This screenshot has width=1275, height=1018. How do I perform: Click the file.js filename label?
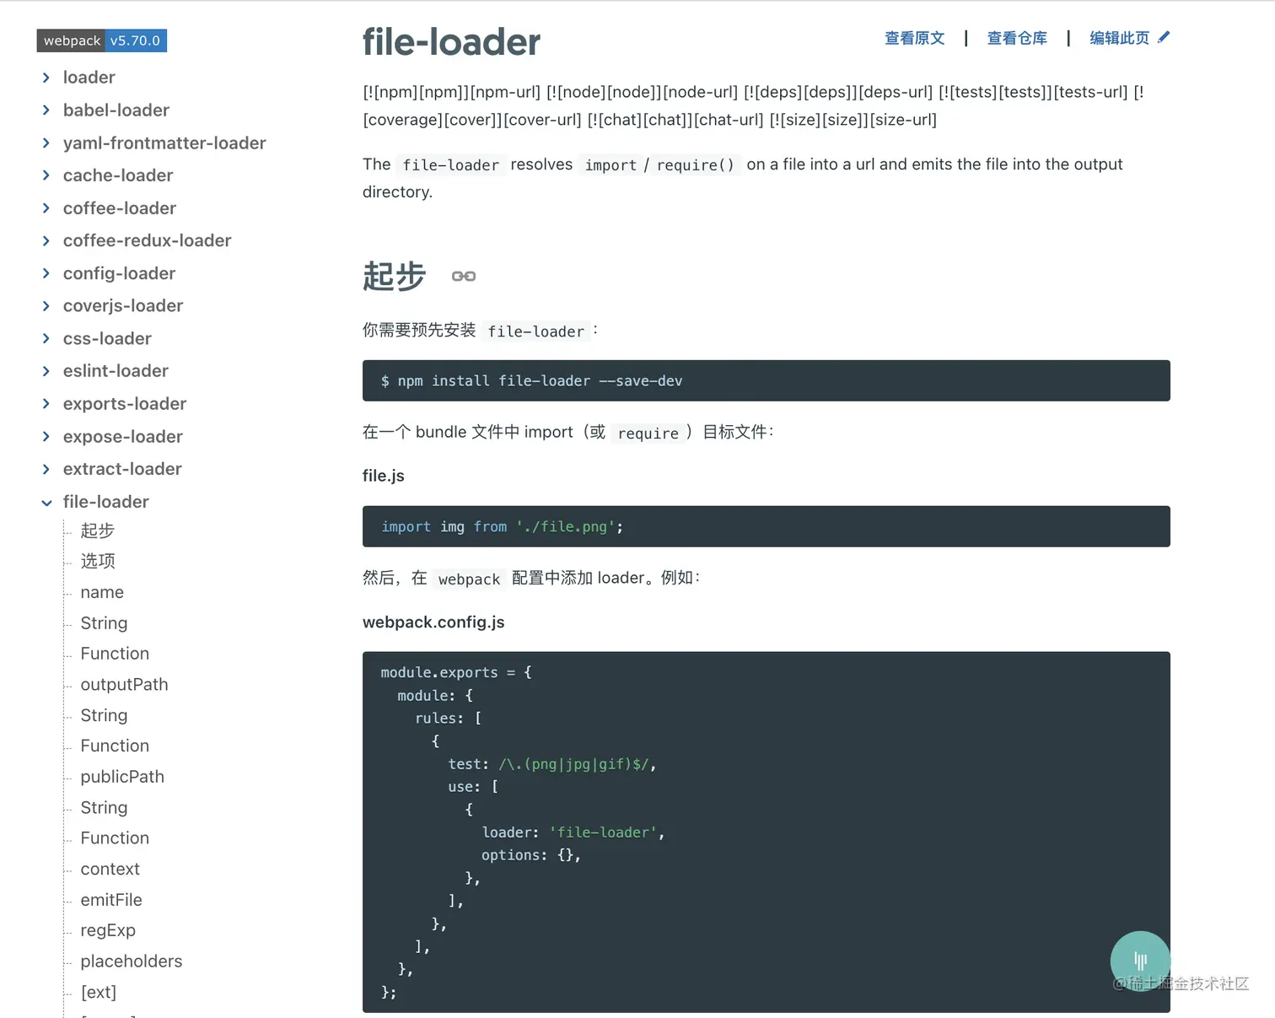point(384,476)
